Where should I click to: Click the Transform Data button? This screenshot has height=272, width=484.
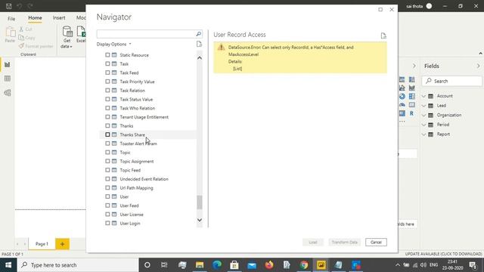pyautogui.click(x=345, y=242)
